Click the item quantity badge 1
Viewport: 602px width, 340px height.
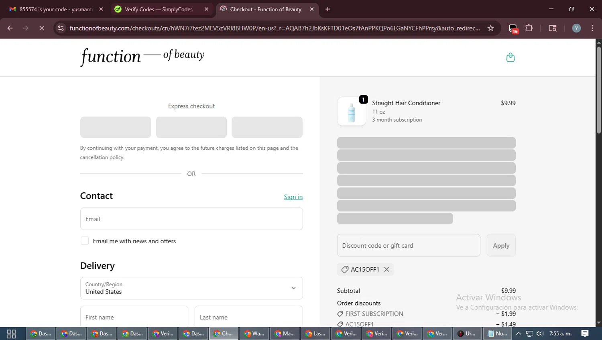363,100
